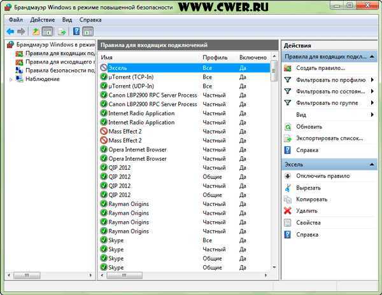Click the Up one level toolbar icon
Image resolution: width=382 pixels, height=295 pixels.
(x=36, y=31)
